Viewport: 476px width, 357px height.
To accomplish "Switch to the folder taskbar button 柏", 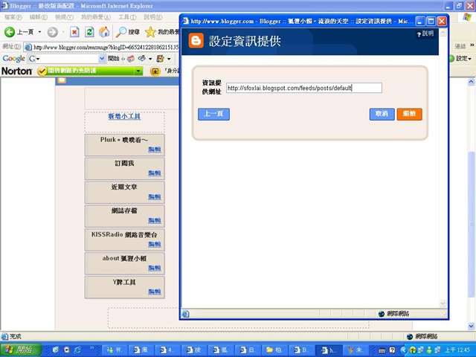I will pyautogui.click(x=274, y=350).
